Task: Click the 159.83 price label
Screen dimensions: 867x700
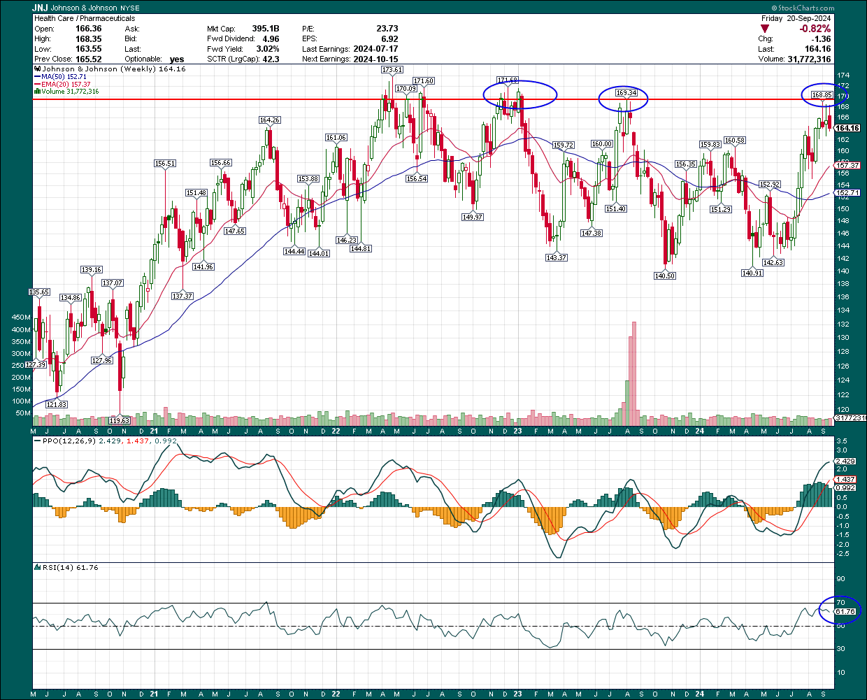Action: coord(710,145)
